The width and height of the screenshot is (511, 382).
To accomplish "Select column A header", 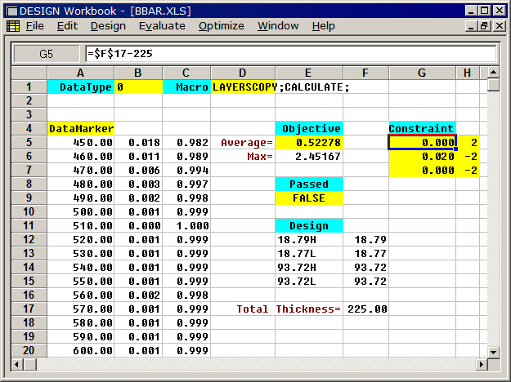I will tap(80, 73).
